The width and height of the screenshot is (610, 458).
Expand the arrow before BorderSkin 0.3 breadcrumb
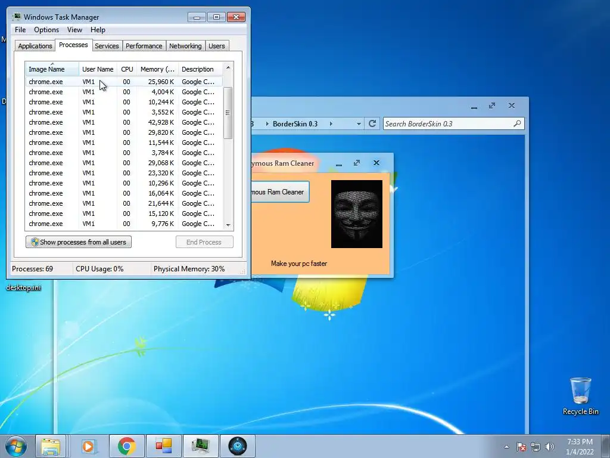(x=267, y=124)
